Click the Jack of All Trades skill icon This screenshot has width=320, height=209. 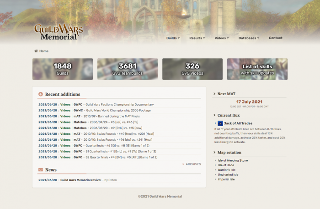pyautogui.click(x=220, y=123)
